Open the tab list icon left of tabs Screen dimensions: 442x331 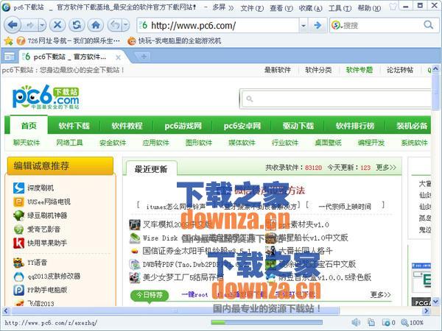pyautogui.click(x=9, y=57)
